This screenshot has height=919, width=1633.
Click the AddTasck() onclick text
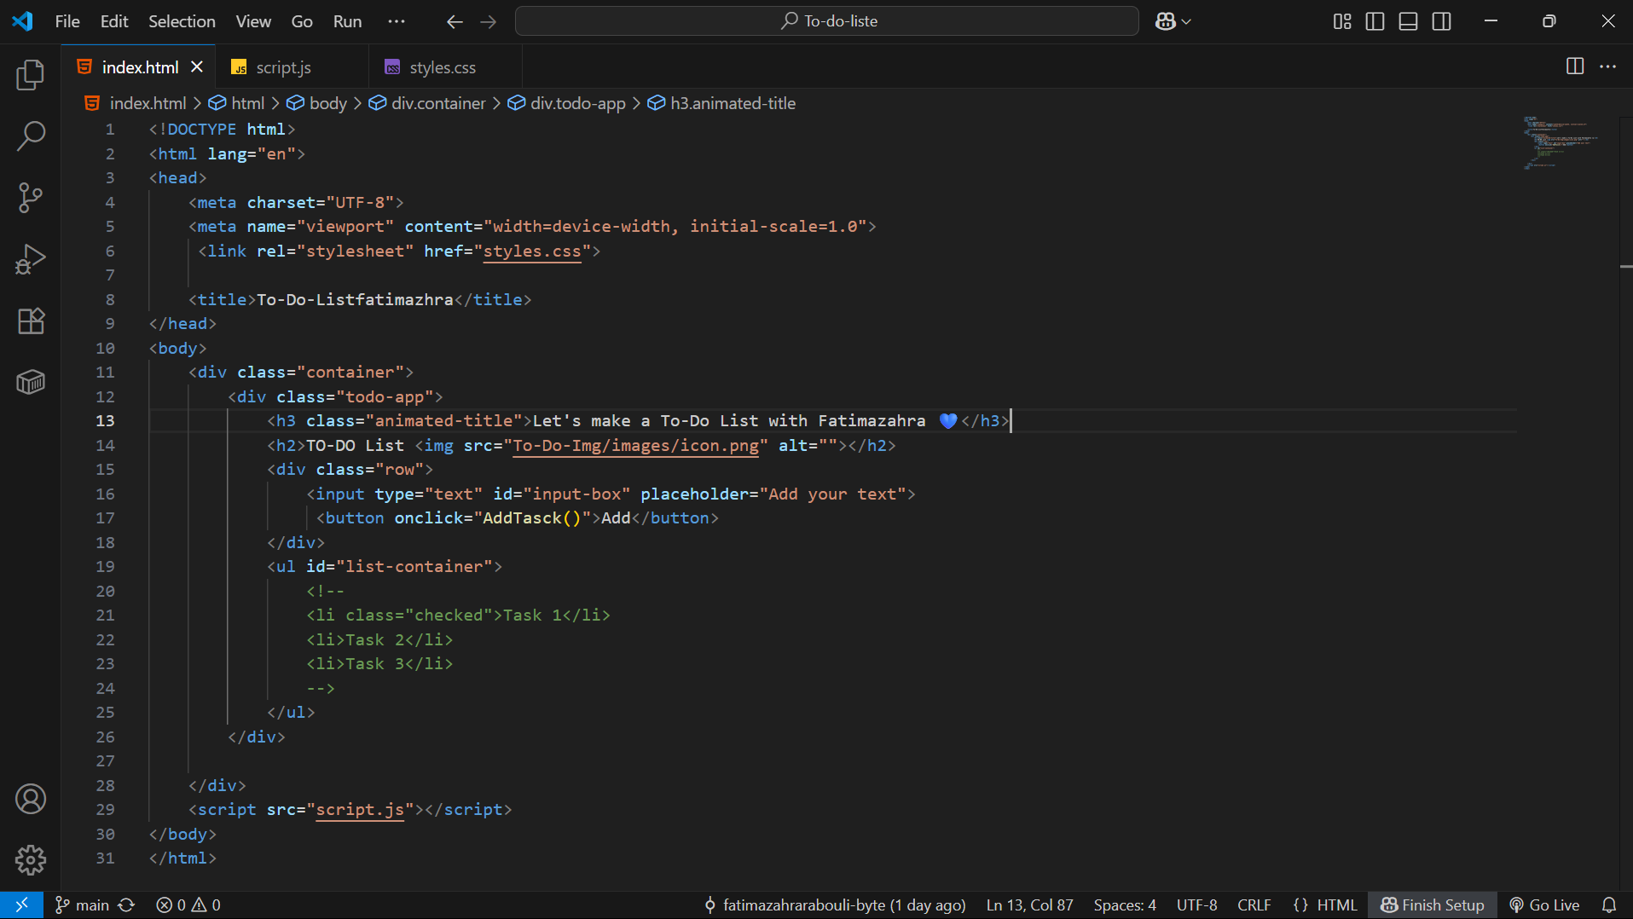pyautogui.click(x=531, y=517)
